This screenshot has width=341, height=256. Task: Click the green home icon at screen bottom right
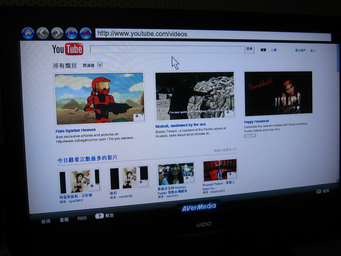(319, 191)
